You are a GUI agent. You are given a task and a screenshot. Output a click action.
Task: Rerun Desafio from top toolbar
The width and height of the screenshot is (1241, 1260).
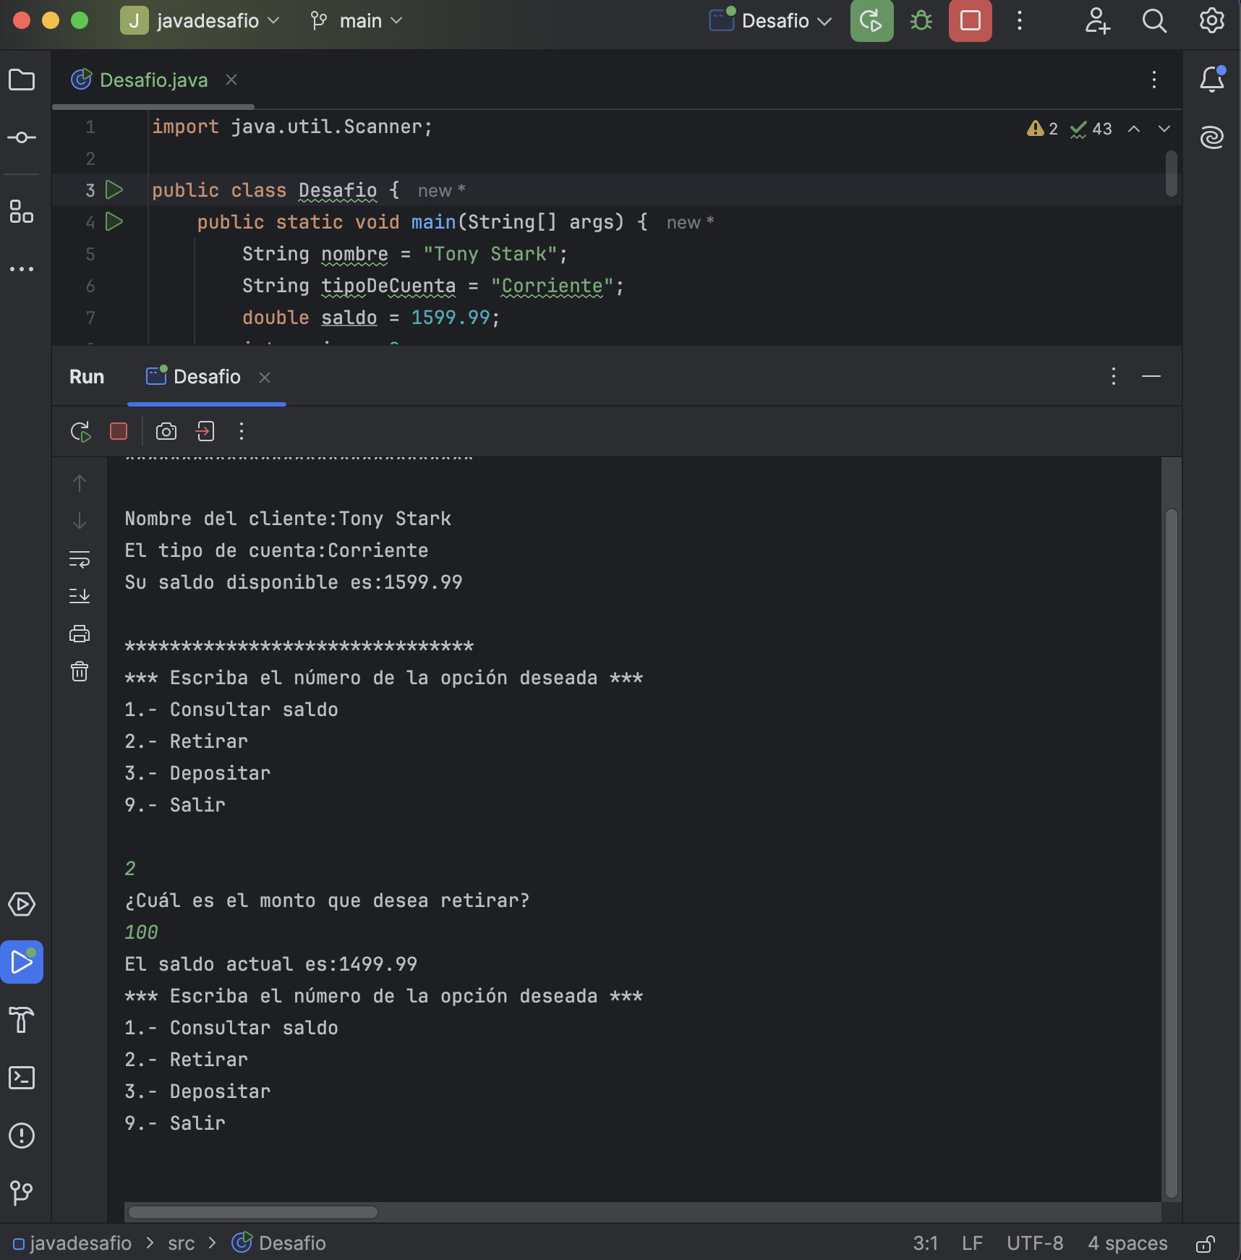click(871, 21)
